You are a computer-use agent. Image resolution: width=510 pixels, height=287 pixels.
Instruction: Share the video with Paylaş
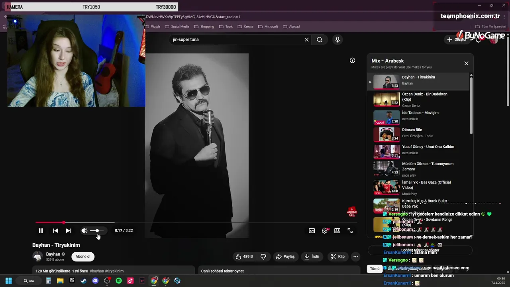[x=285, y=257]
